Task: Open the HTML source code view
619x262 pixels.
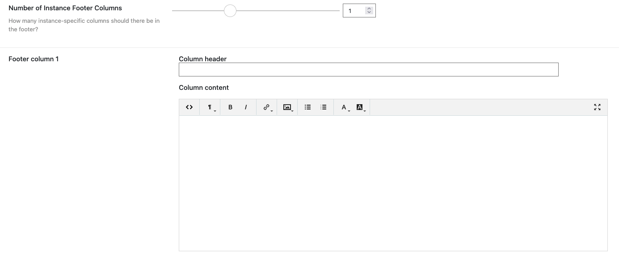Action: pyautogui.click(x=189, y=107)
